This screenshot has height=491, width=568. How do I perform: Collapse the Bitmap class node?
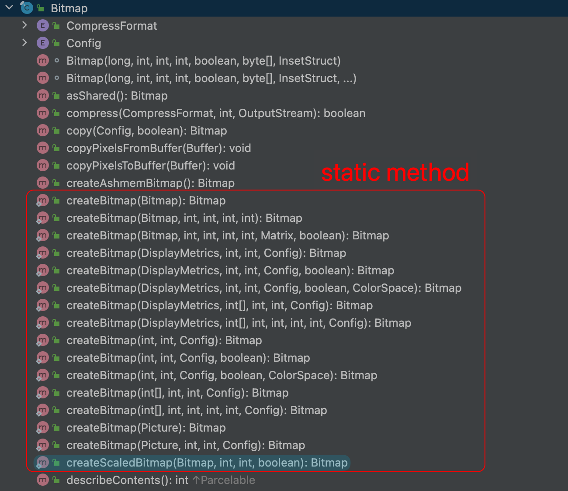[x=9, y=7]
